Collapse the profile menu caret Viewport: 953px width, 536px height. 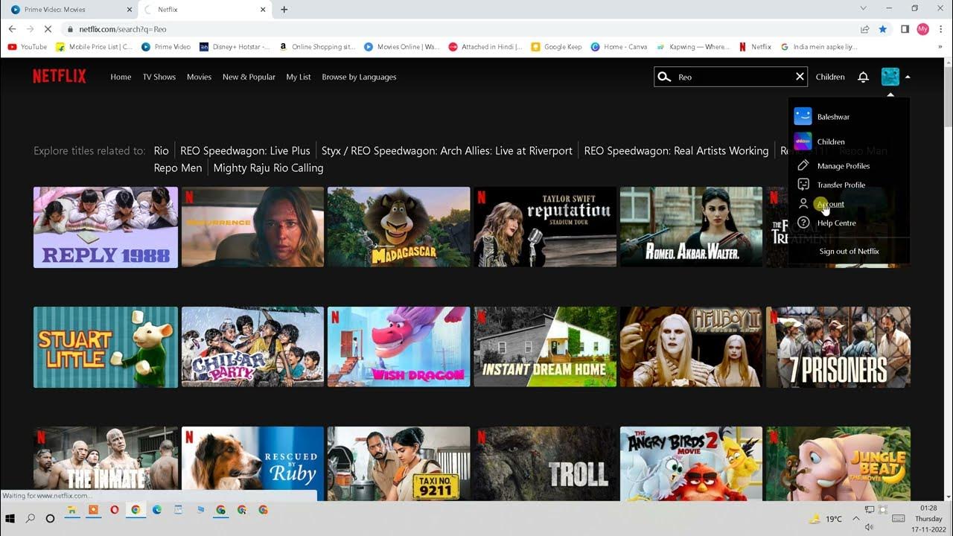[908, 77]
